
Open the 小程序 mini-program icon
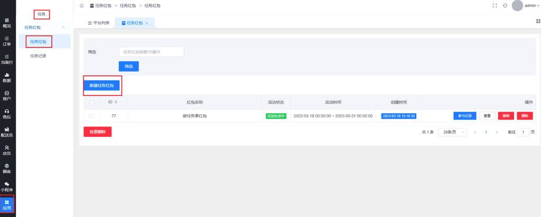[7, 186]
